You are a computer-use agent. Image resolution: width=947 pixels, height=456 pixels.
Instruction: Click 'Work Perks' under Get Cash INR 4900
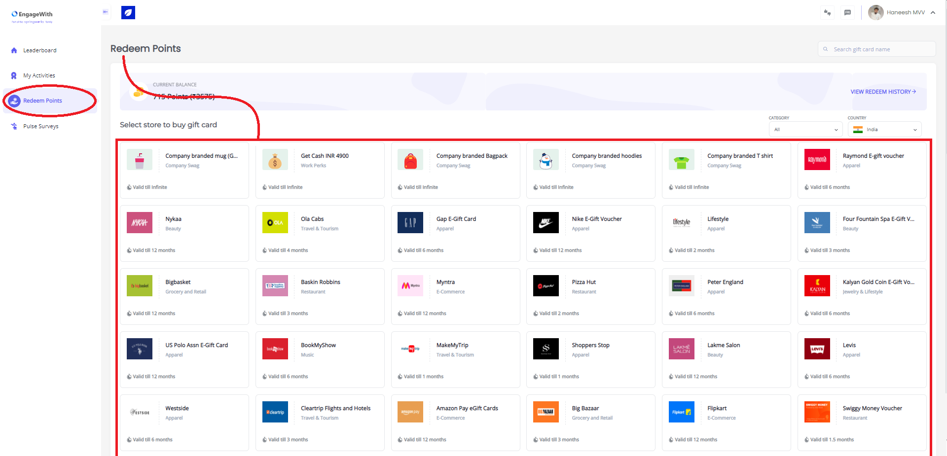[313, 166]
